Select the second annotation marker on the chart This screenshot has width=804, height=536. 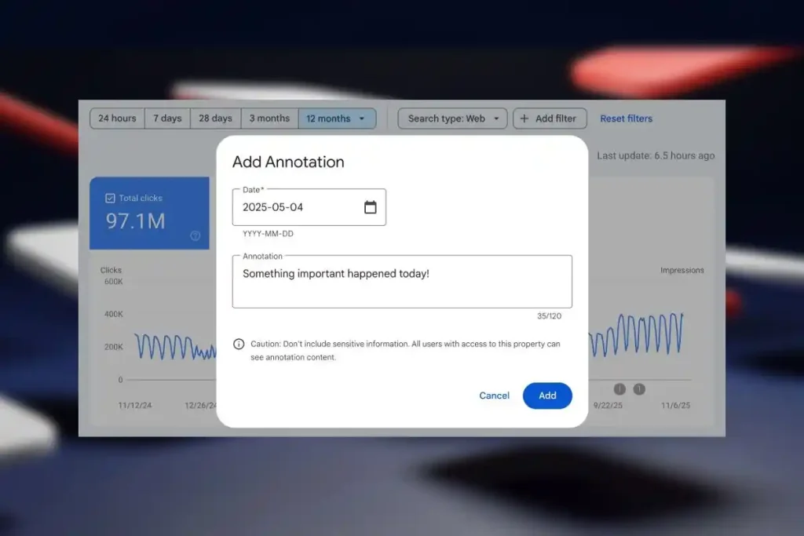point(639,389)
